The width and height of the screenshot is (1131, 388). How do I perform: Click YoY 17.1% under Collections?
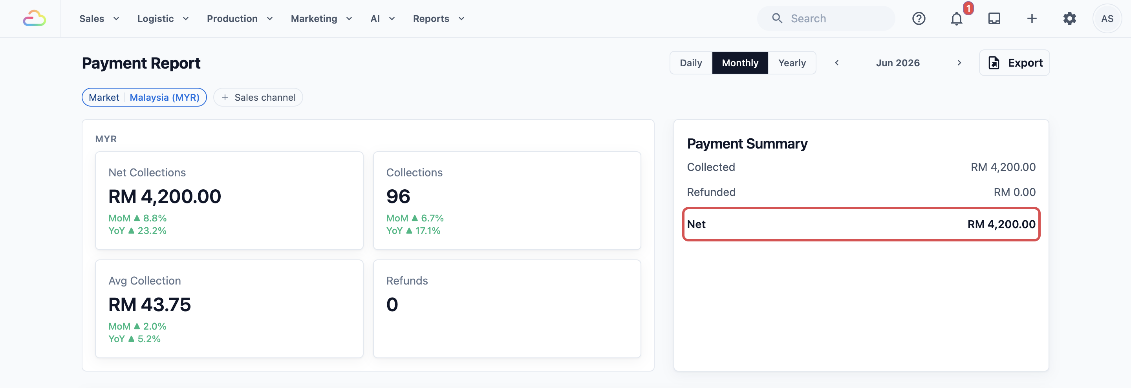[x=413, y=230]
